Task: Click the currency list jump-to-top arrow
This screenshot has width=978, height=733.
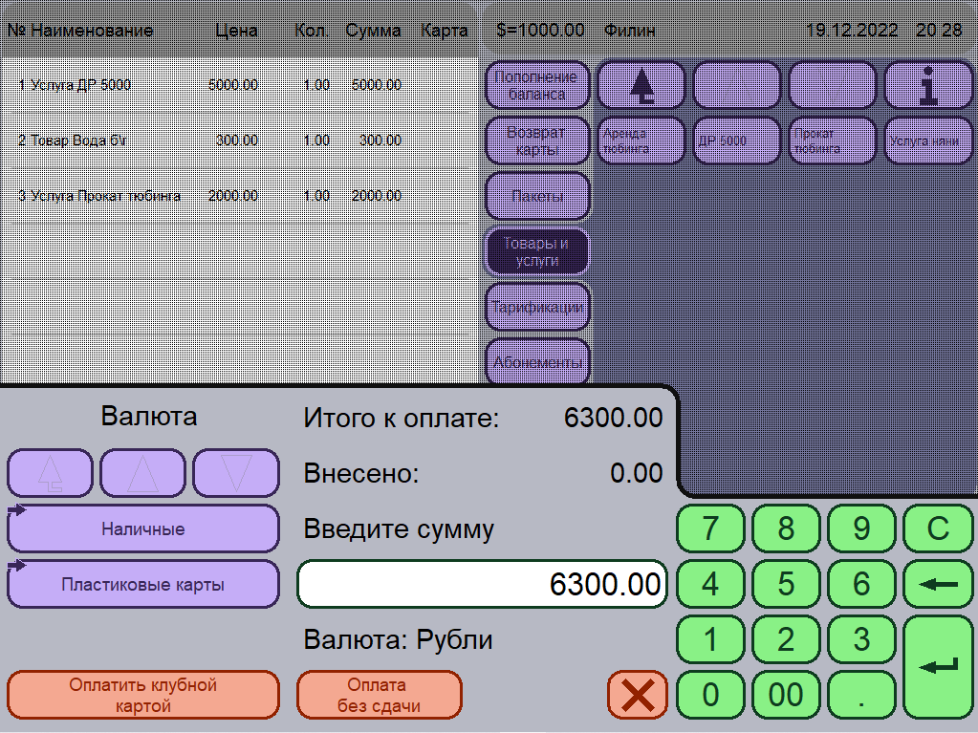Action: pos(50,473)
